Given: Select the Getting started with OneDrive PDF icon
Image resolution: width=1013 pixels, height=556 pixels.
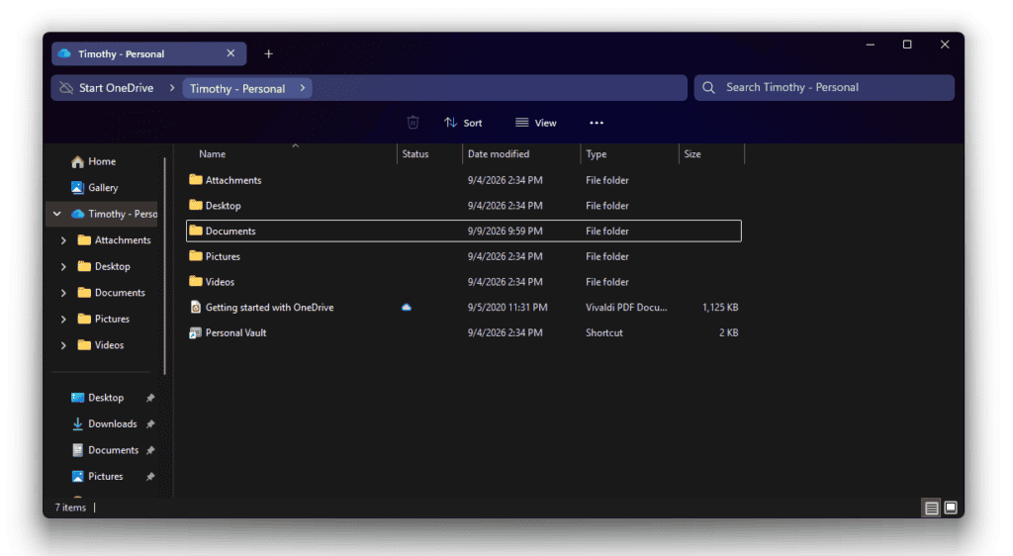Looking at the screenshot, I should [x=195, y=308].
